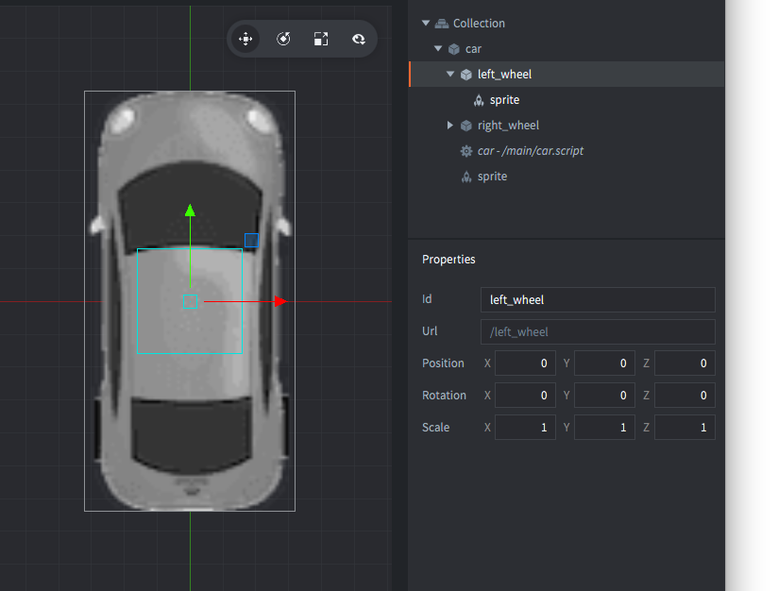
Task: Click the car.script gear icon
Action: (465, 151)
